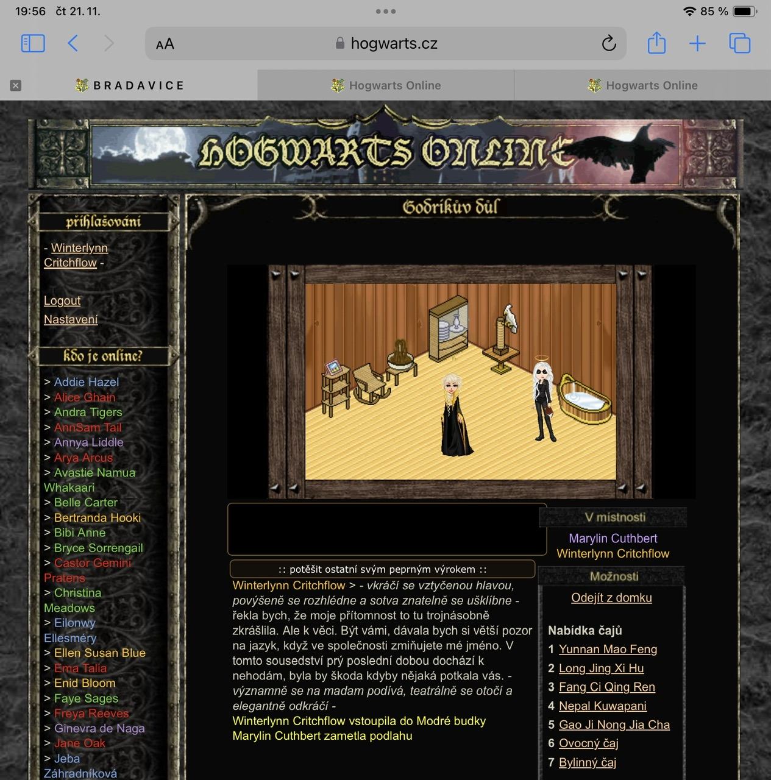This screenshot has width=771, height=780.
Task: Leave the house via Odejít z domku
Action: (x=611, y=598)
